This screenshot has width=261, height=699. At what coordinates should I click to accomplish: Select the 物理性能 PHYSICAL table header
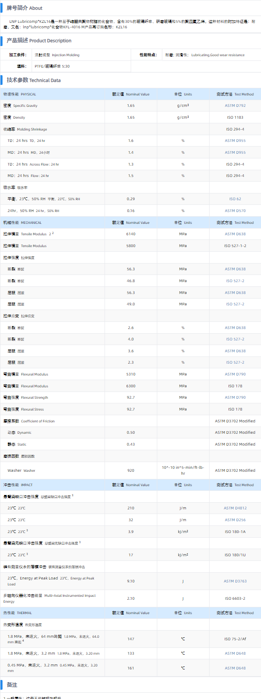click(20, 94)
